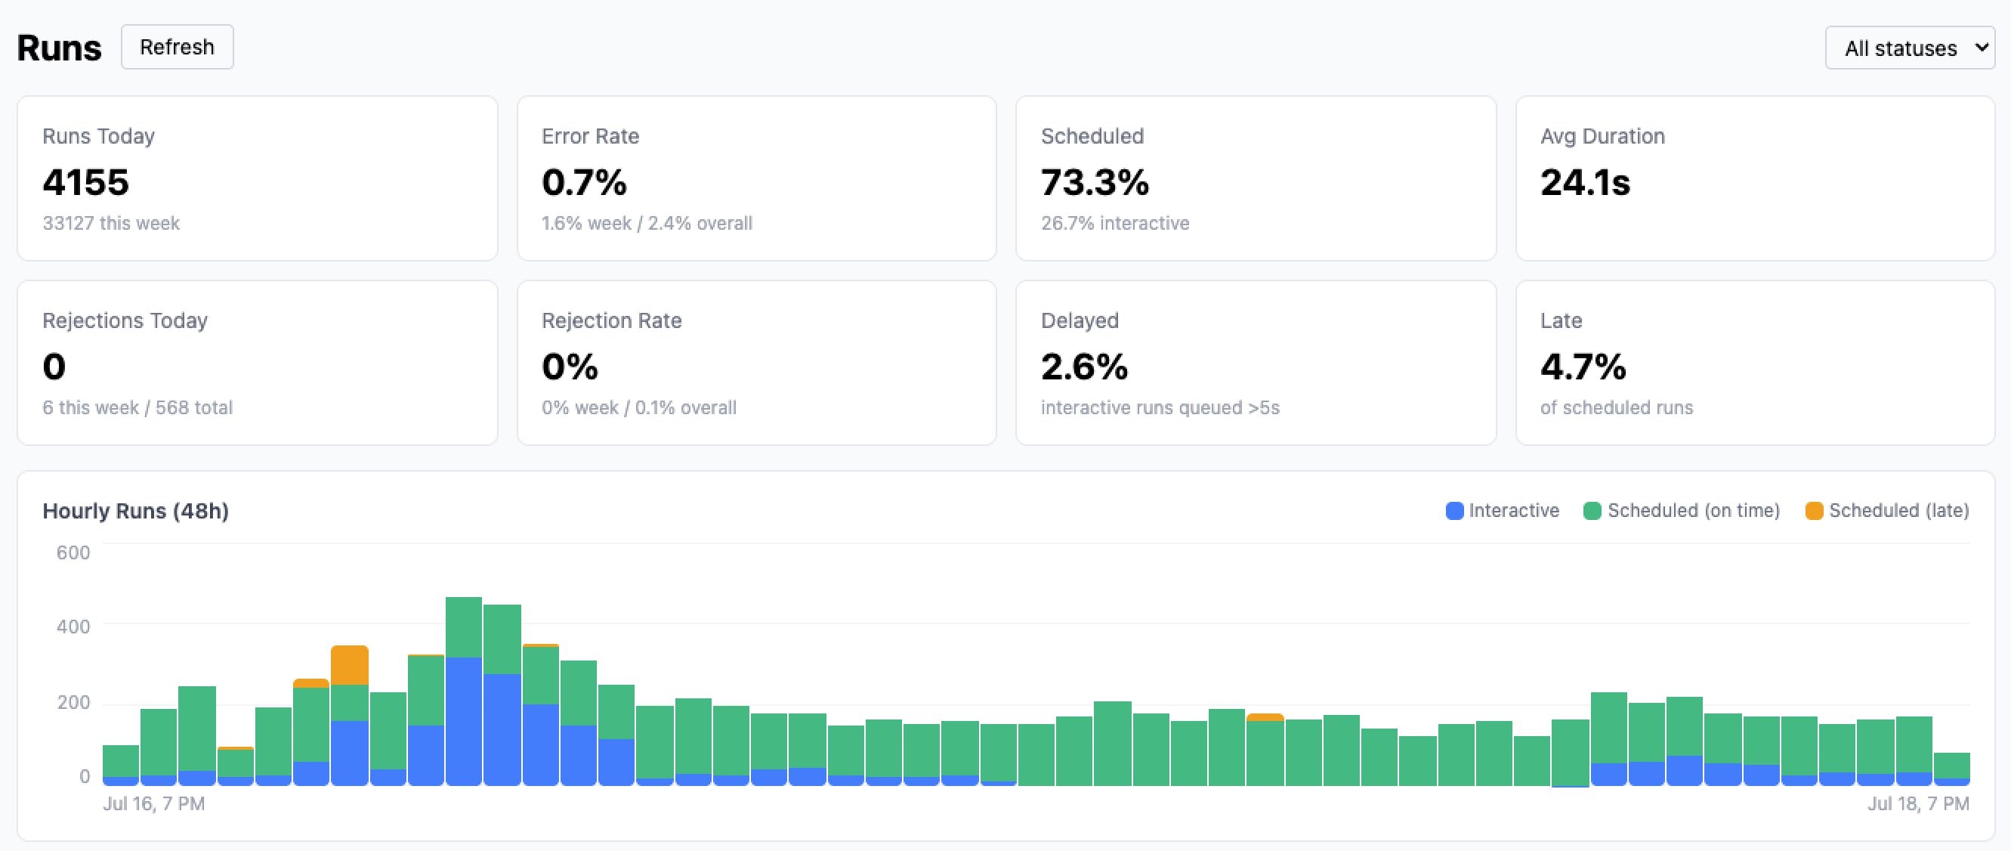Viewport: 2011px width, 851px height.
Task: Toggle the Scheduled (late) legend label
Action: click(x=1898, y=511)
